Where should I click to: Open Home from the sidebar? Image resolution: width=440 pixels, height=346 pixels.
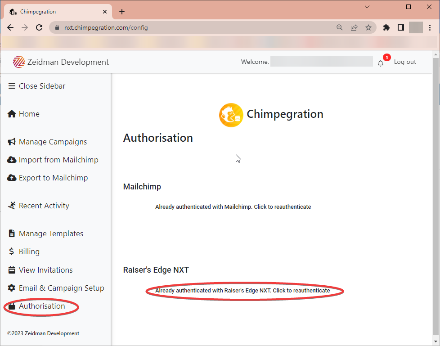(x=29, y=114)
